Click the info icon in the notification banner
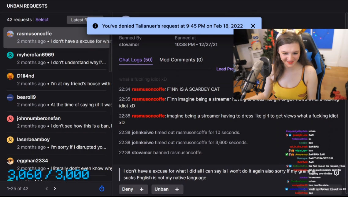The image size is (348, 197). 95,26
